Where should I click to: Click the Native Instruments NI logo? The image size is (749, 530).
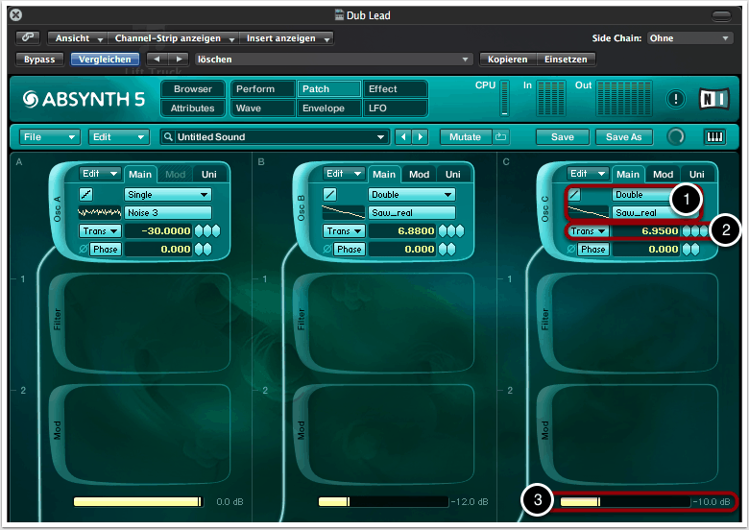(710, 98)
